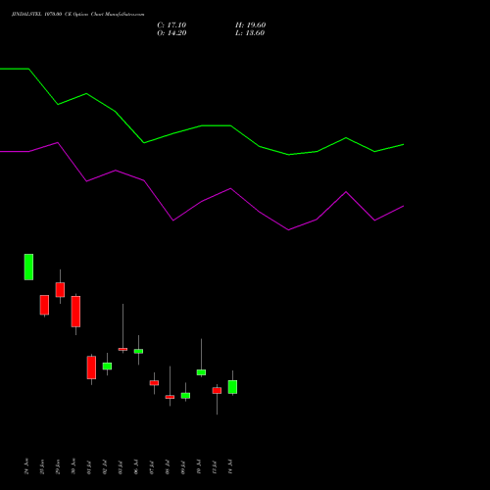490x490 pixels.
Task: Select the 01 Jul date label
Action: [89, 467]
